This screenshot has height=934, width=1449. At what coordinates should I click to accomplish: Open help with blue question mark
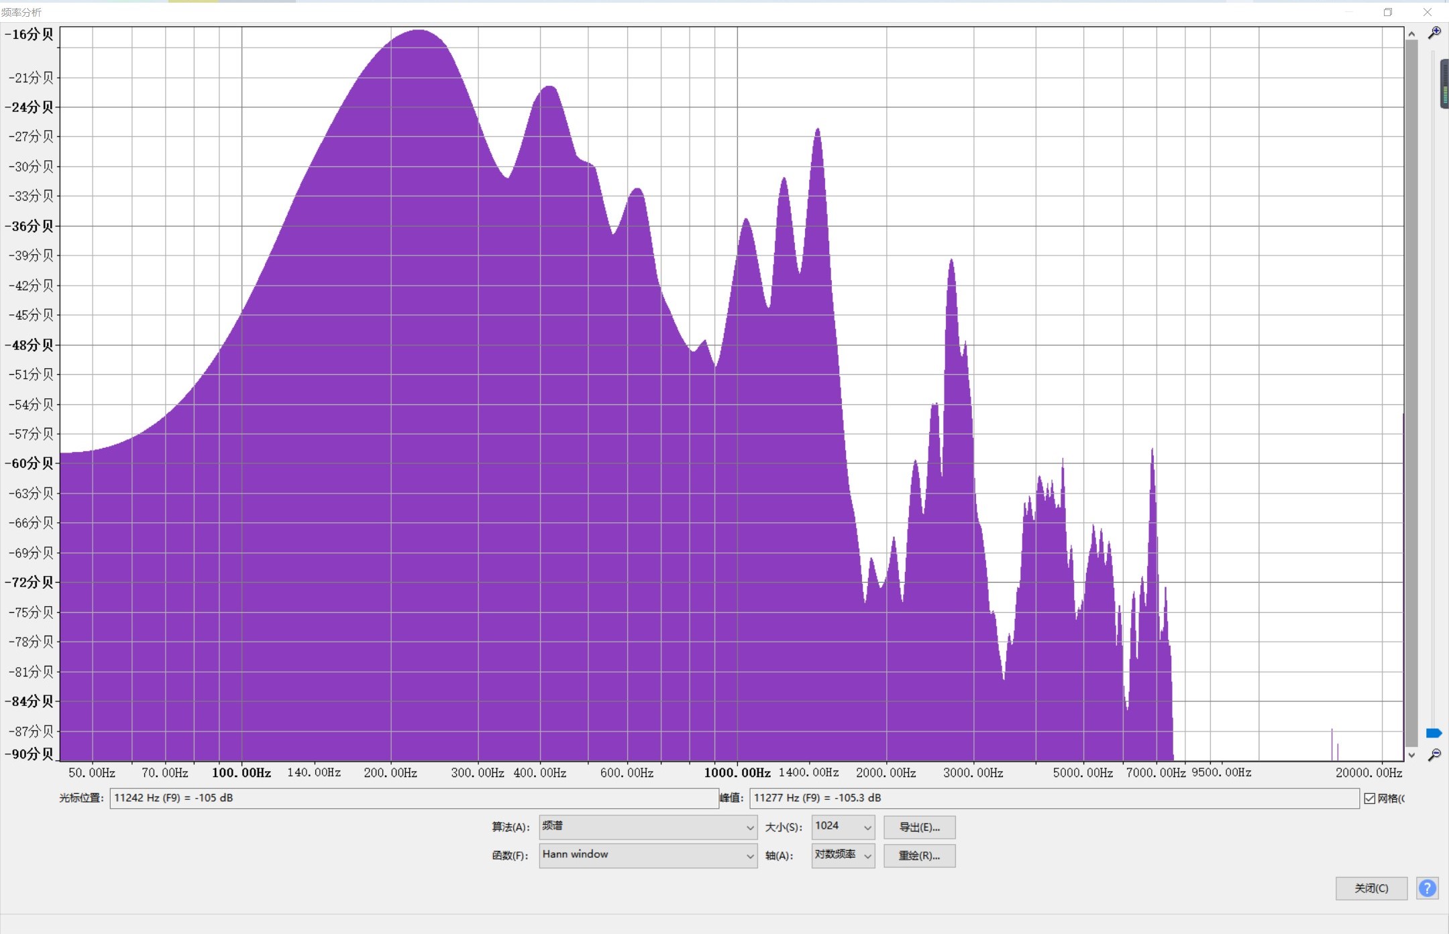1427,888
